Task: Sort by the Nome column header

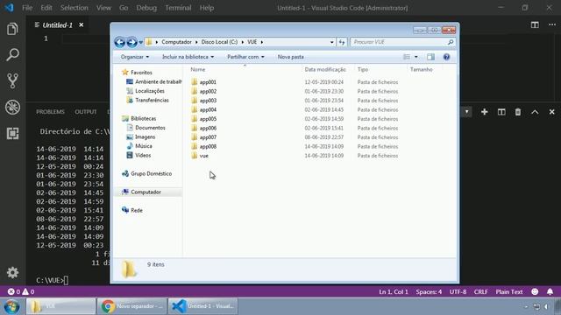Action: click(198, 69)
